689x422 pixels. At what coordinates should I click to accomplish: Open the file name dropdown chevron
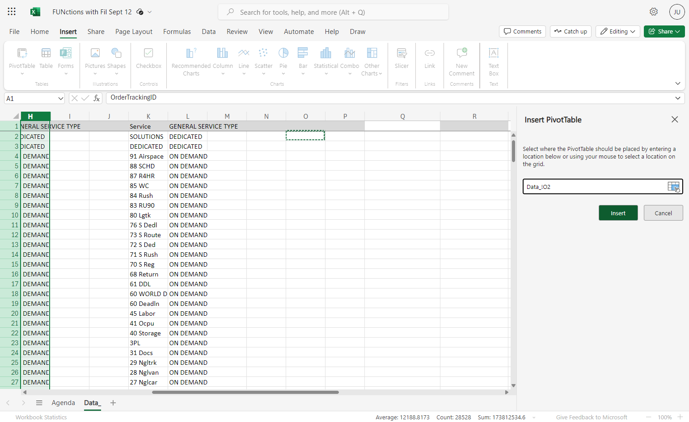(x=150, y=12)
